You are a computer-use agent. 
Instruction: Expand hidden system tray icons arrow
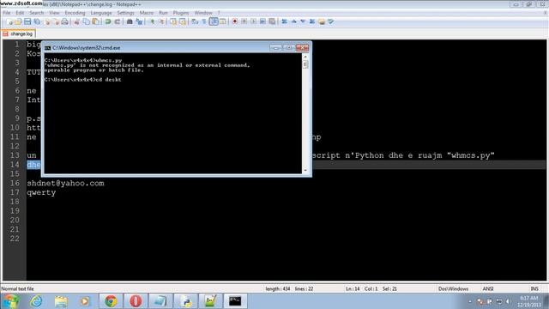pos(470,301)
